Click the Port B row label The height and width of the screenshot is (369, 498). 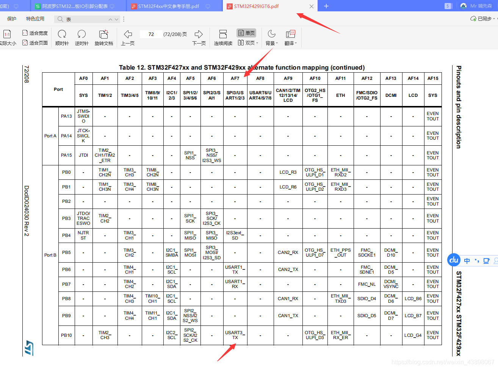(x=50, y=255)
